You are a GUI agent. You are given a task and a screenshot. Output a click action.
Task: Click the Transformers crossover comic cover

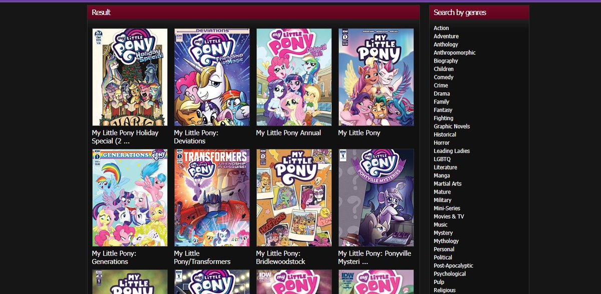(212, 197)
